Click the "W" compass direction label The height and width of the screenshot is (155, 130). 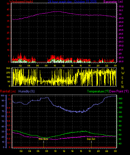pos(123,73)
